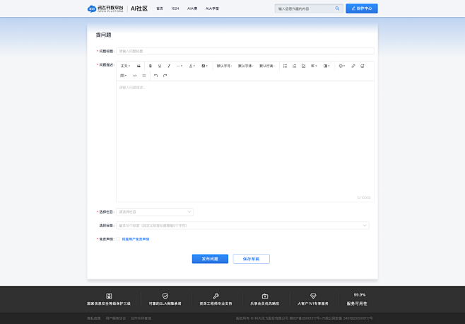Insert an unordered bullet list
The width and height of the screenshot is (465, 324).
[286, 66]
